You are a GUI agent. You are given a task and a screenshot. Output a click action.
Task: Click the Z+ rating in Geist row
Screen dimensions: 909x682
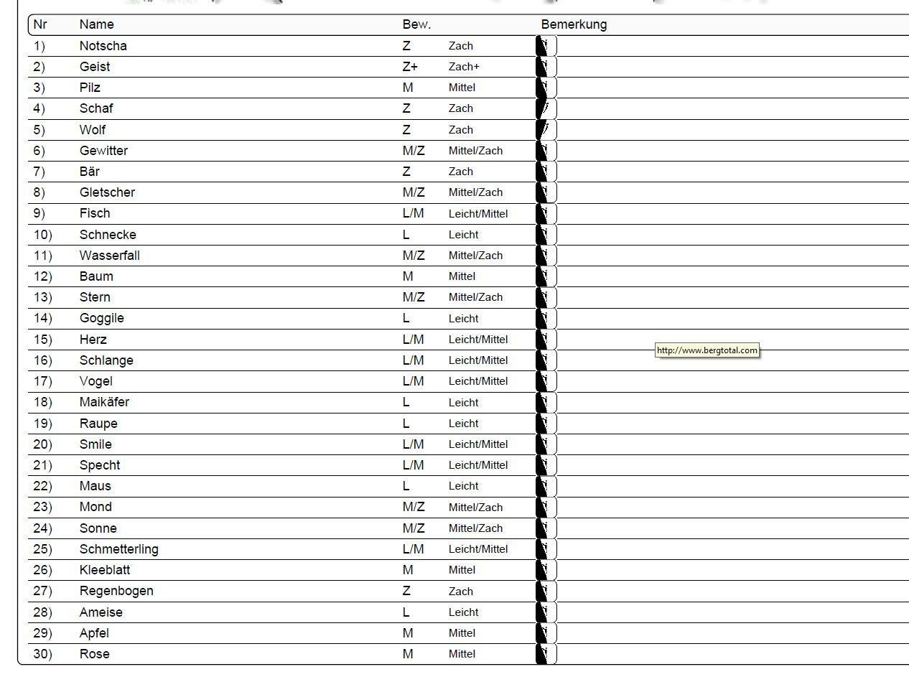click(410, 67)
